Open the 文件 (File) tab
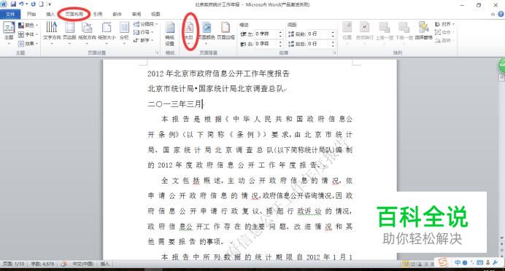Image resolution: width=505 pixels, height=271 pixels. point(10,14)
